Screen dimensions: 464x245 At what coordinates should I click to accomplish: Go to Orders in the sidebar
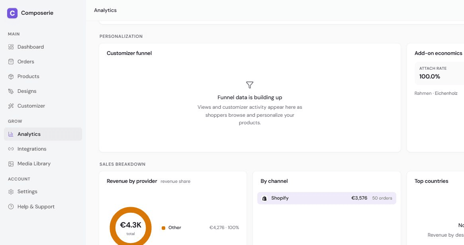point(43,61)
